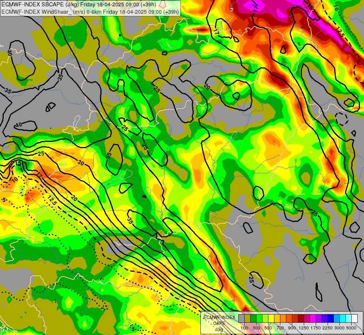This screenshot has width=364, height=335.
Task: Click the 'ECMWF-INDEX SBCAPE (J/kg)' header line
Action: (79, 4)
